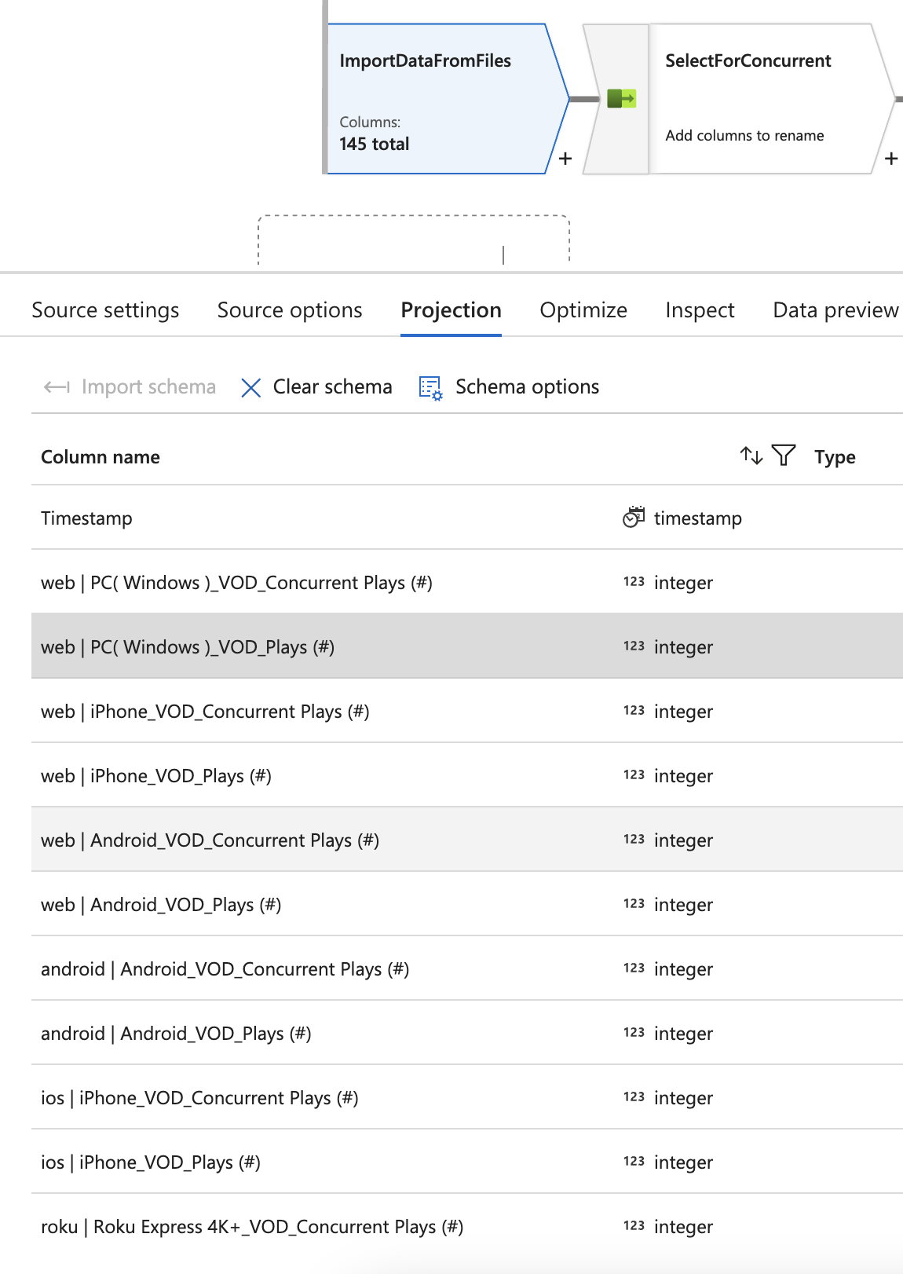Viewport: 903px width, 1274px height.
Task: Open integer type for ios iPhone Concurrent Plays
Action: [683, 1098]
